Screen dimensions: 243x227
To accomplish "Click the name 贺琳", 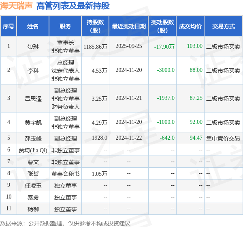I will tap(33, 46).
